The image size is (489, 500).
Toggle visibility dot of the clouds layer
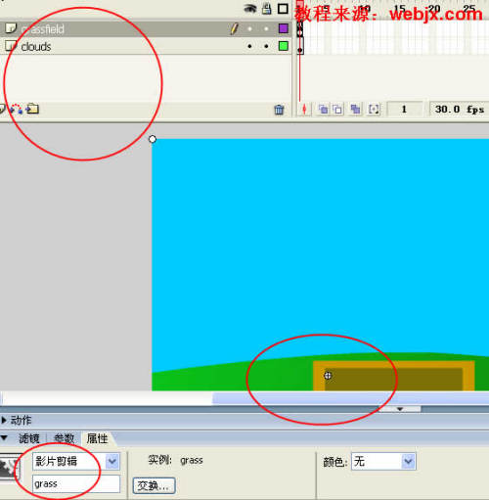(249, 46)
